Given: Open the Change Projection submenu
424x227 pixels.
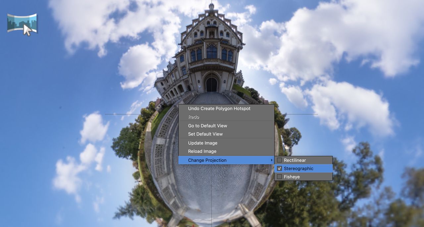Looking at the screenshot, I should pos(207,160).
